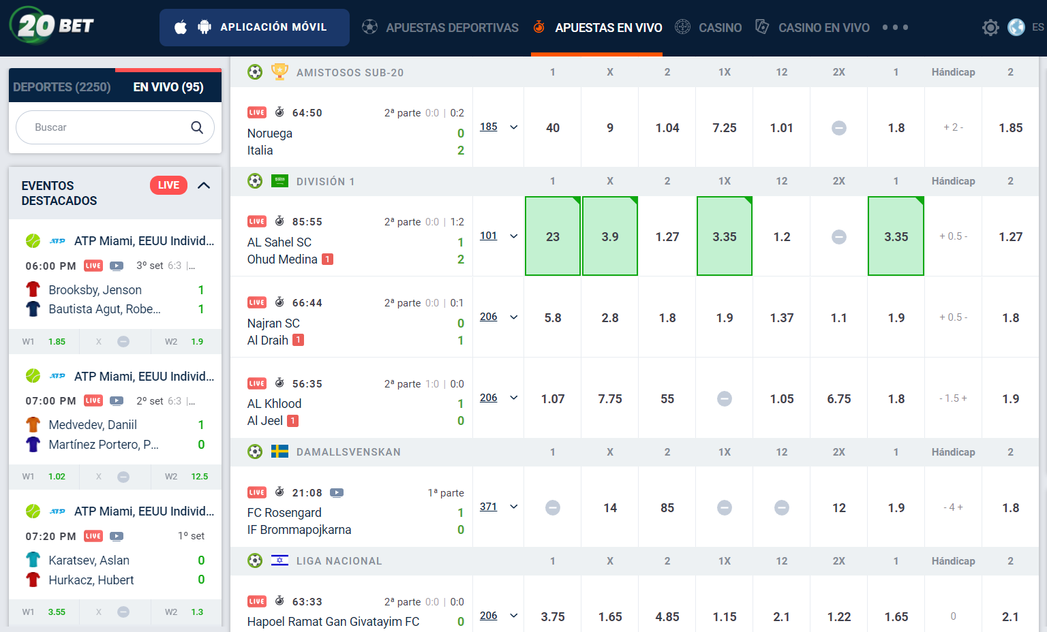Click soccer ball icon of Amistosos Sub-20
This screenshot has width=1047, height=632.
click(255, 72)
